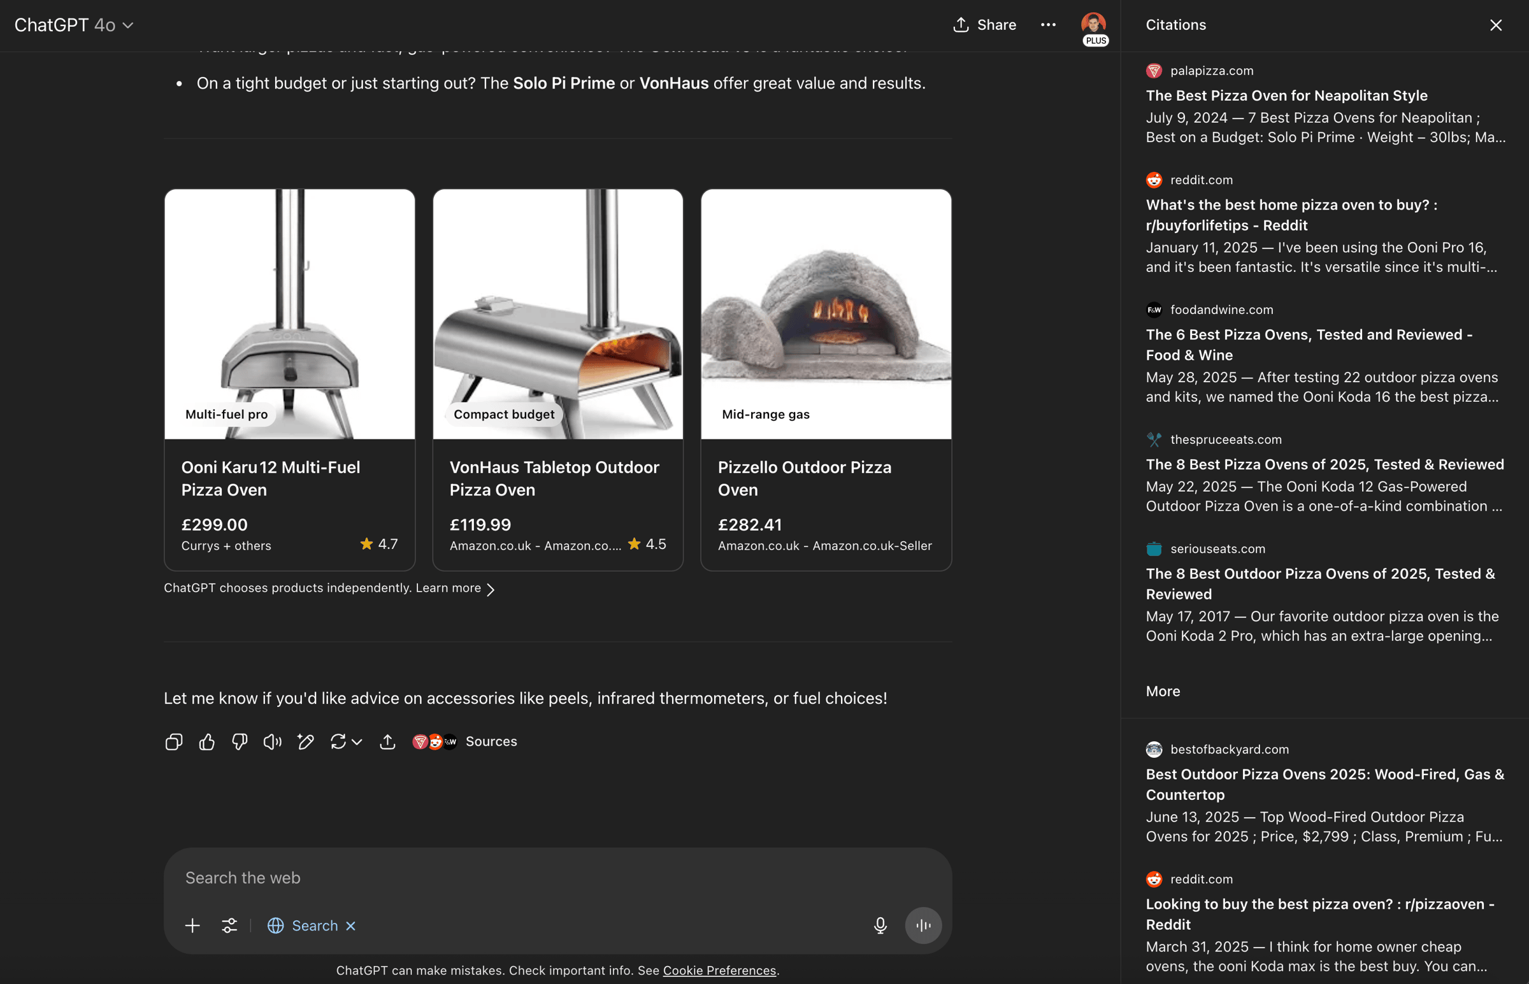The width and height of the screenshot is (1529, 984).
Task: Open The 8 Best Outdoor Pizza Ovens citation
Action: (1320, 584)
